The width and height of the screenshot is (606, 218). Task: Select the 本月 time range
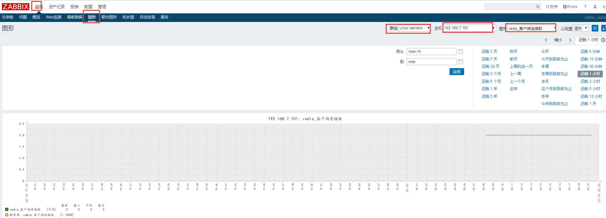point(545,81)
